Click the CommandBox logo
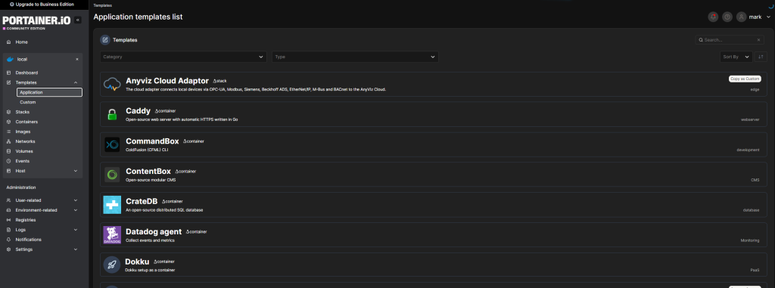The image size is (775, 288). coord(112,144)
